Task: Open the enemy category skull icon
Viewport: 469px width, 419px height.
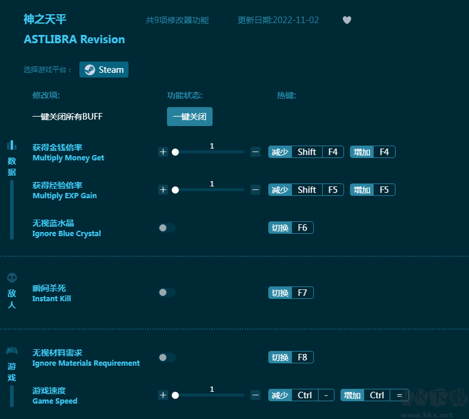Action: coord(12,278)
